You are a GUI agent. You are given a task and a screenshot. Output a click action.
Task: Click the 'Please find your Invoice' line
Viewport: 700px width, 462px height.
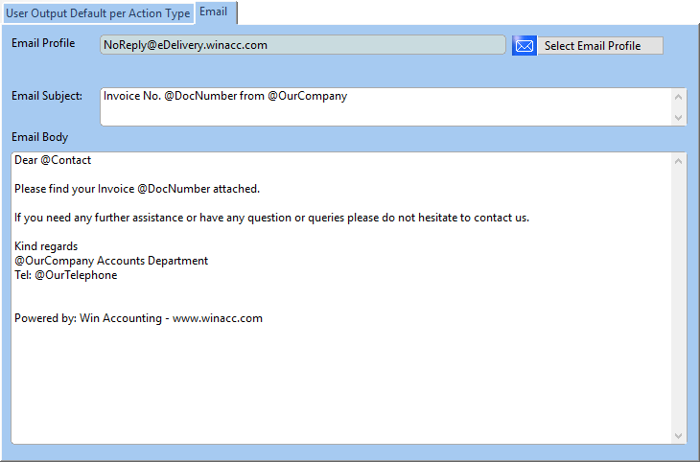pos(137,189)
